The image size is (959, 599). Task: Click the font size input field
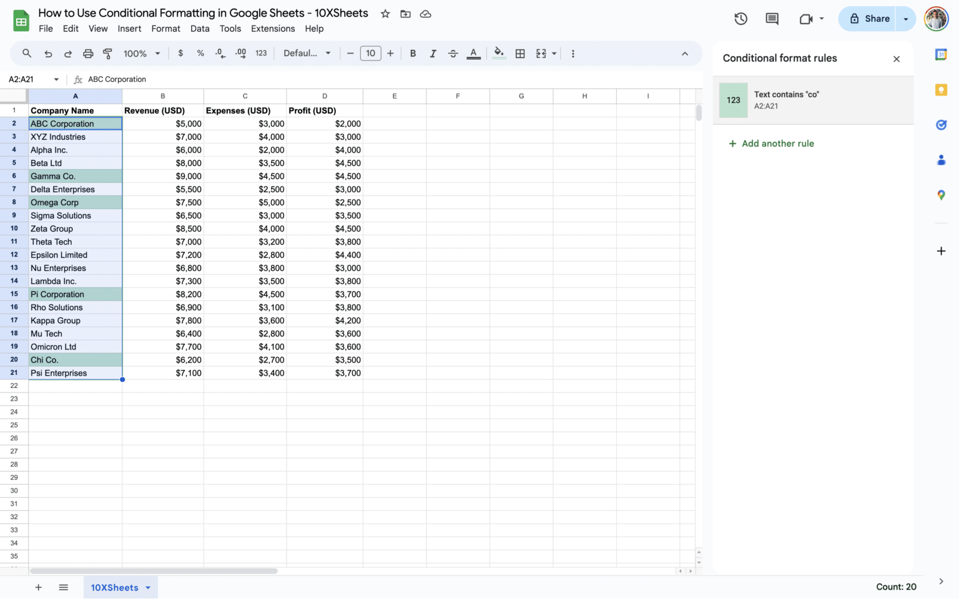370,54
